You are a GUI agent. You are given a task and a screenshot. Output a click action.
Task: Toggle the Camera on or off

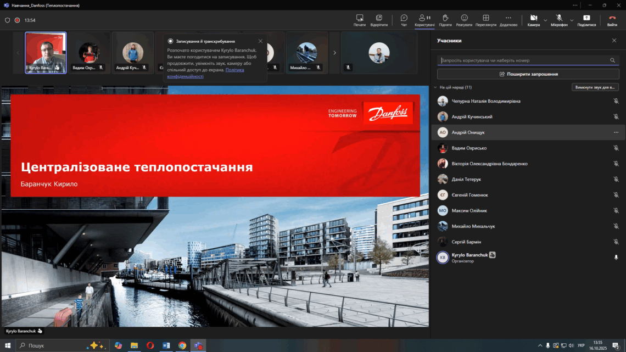(533, 20)
